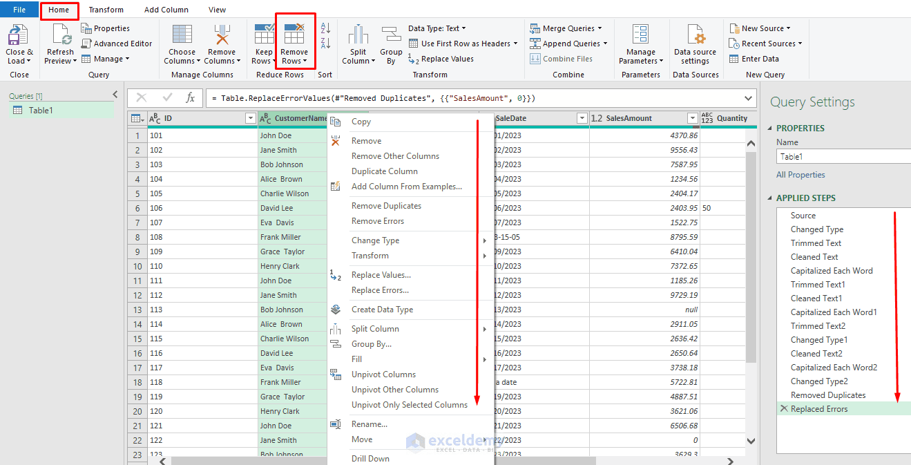Click the formula bar fx icon

190,98
